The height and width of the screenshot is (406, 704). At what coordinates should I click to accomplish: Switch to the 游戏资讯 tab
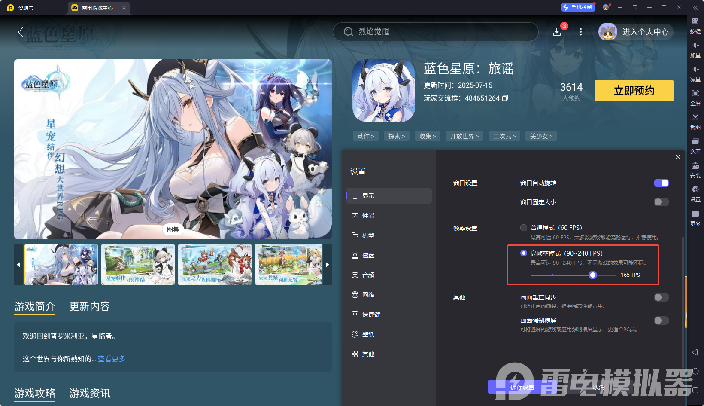click(90, 394)
